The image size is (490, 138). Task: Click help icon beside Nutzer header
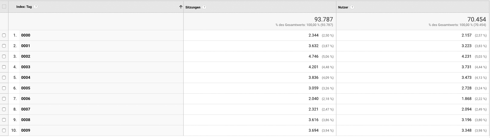coord(352,7)
